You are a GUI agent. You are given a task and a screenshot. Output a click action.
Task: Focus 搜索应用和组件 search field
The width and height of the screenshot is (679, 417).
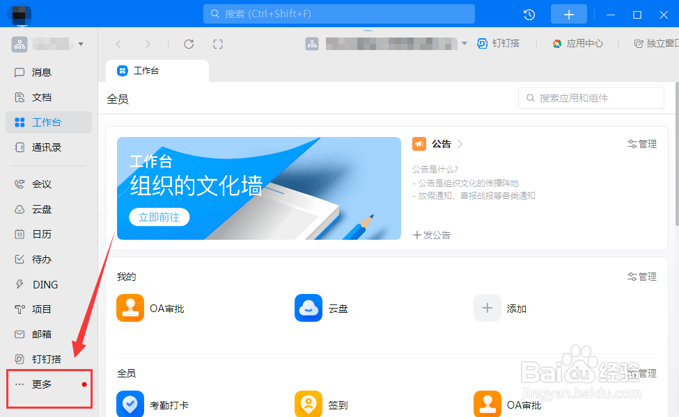tap(591, 98)
